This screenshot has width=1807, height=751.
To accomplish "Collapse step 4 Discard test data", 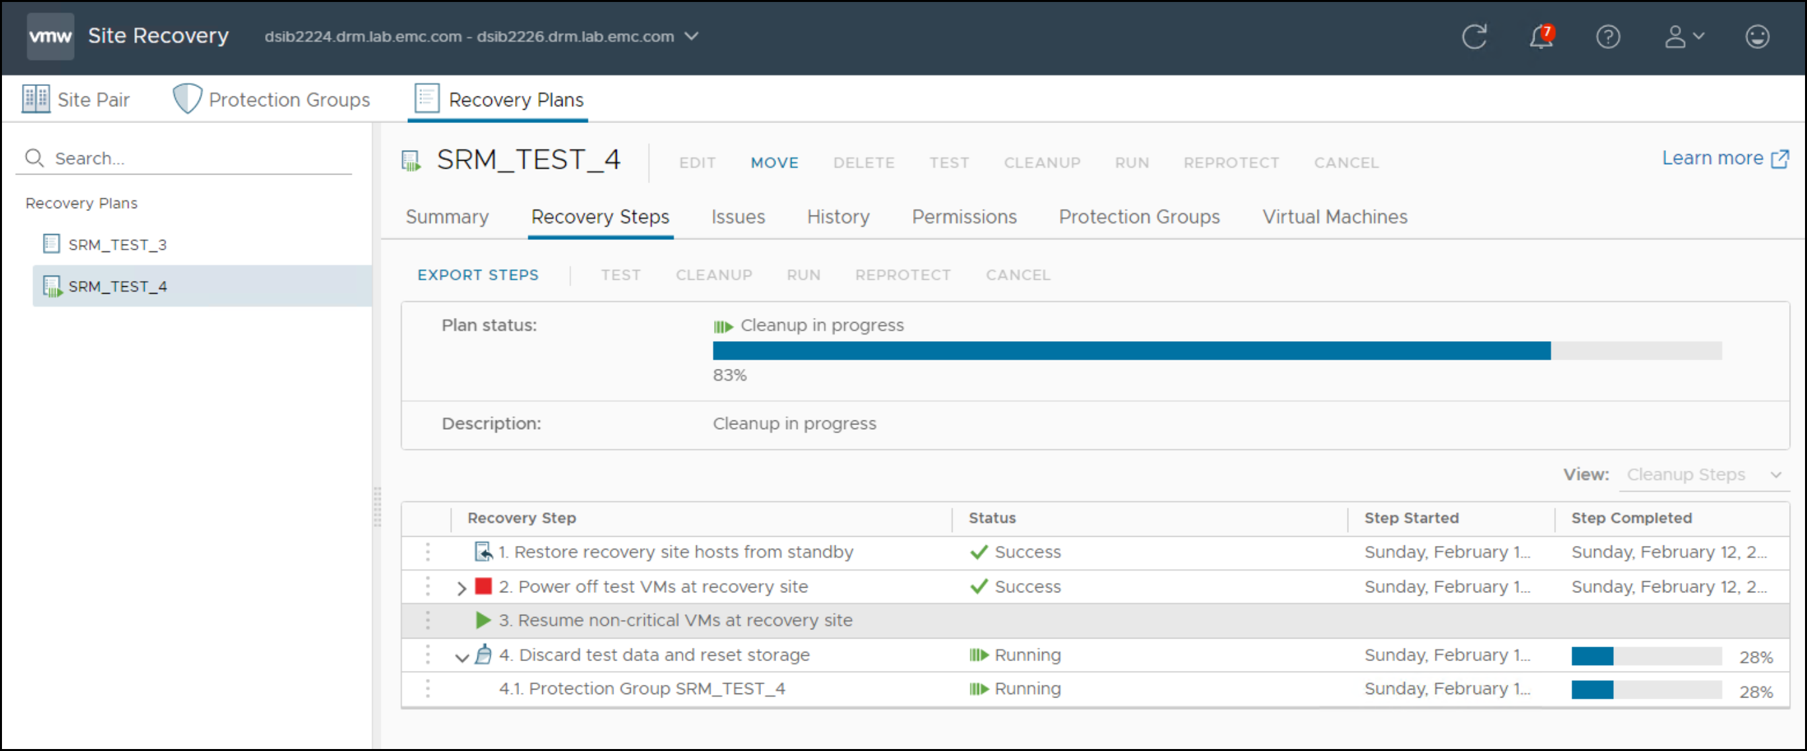I will tap(461, 658).
